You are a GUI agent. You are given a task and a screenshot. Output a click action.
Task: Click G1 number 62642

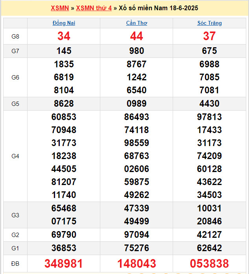[x=209, y=248]
